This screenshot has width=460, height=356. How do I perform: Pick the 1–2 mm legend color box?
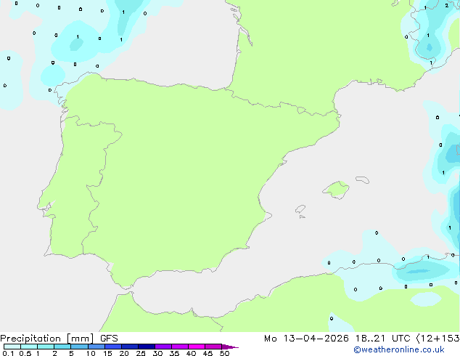tap(46, 347)
